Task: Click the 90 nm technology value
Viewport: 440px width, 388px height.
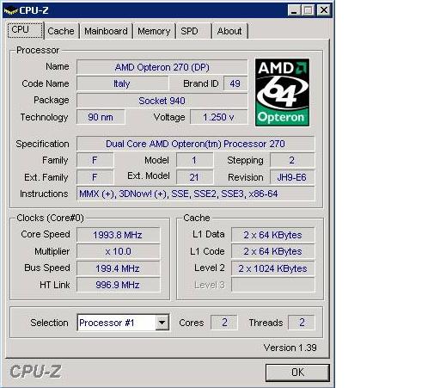Action: coord(101,117)
